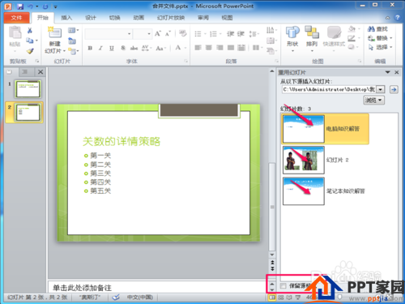The width and height of the screenshot is (405, 304).
Task: Open the bullets list dropdown arrow
Action: tap(205, 34)
